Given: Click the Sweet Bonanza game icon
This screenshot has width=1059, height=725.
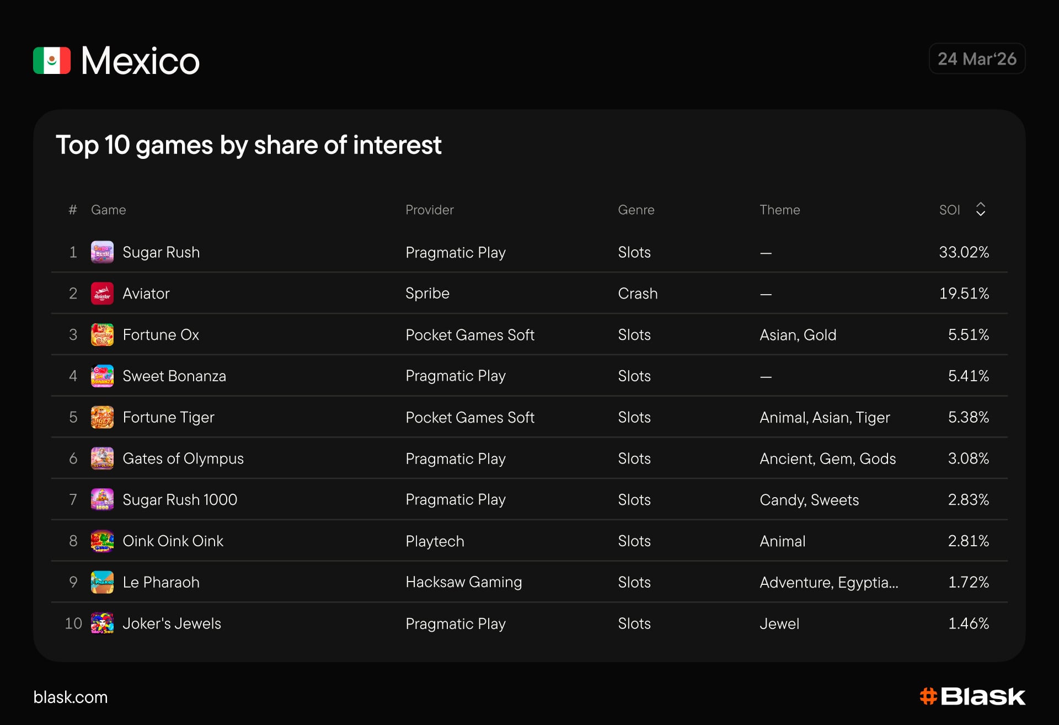Looking at the screenshot, I should [x=102, y=376].
